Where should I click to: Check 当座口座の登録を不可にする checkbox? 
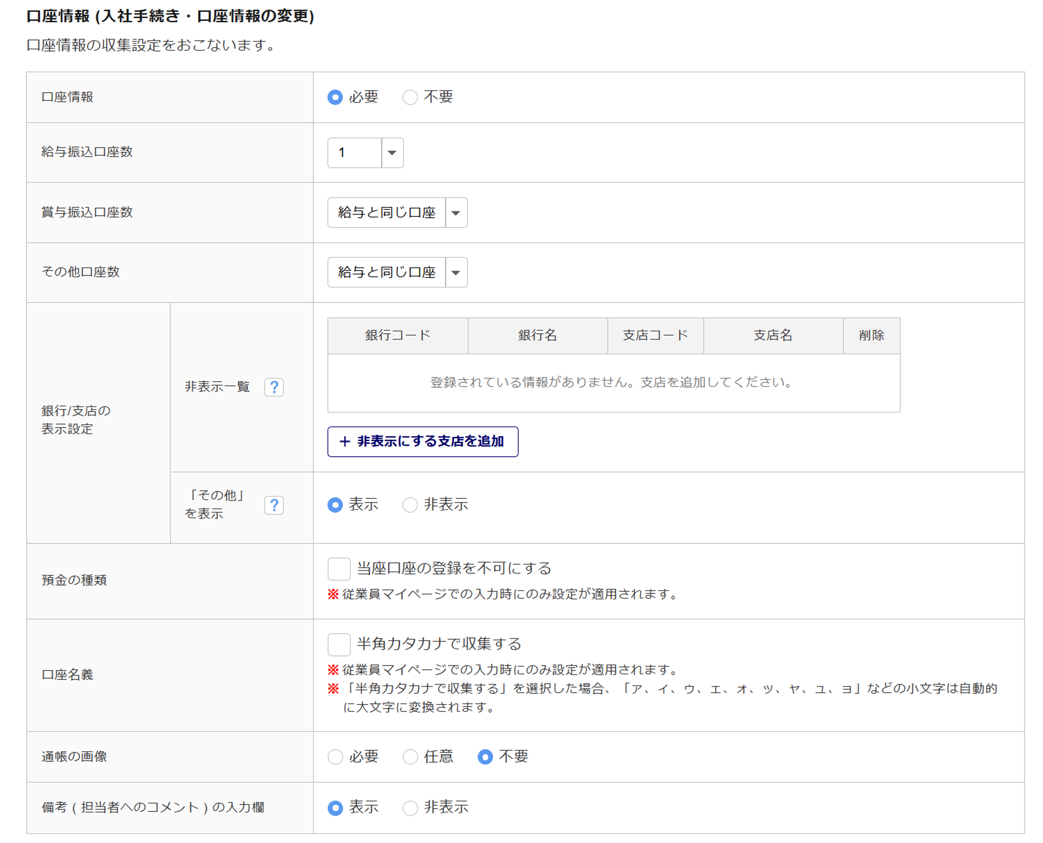339,569
